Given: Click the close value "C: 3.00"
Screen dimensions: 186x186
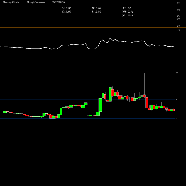Looking at the screenshot, I should (67, 12).
